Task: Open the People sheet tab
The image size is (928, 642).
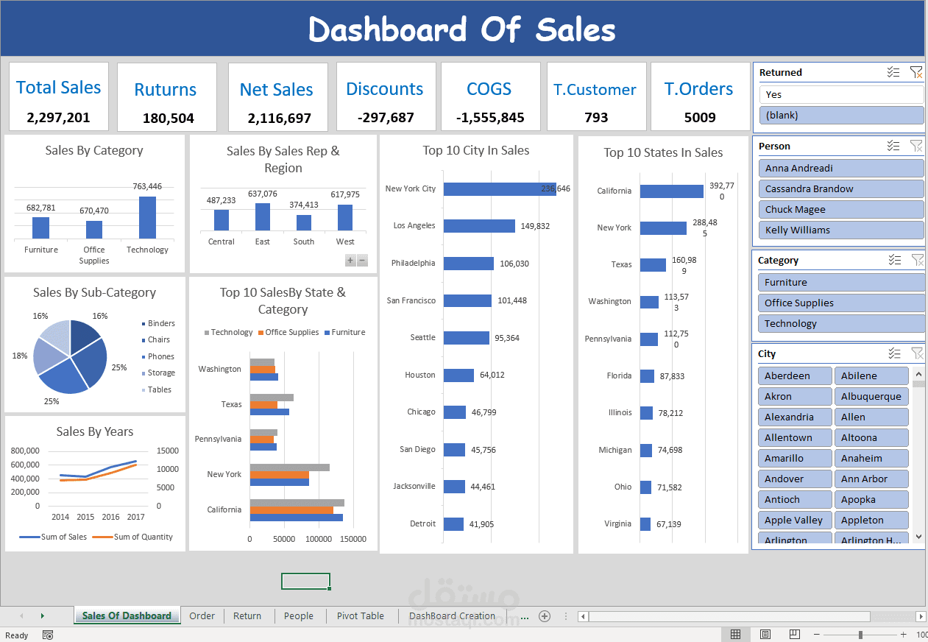Action: pyautogui.click(x=299, y=616)
